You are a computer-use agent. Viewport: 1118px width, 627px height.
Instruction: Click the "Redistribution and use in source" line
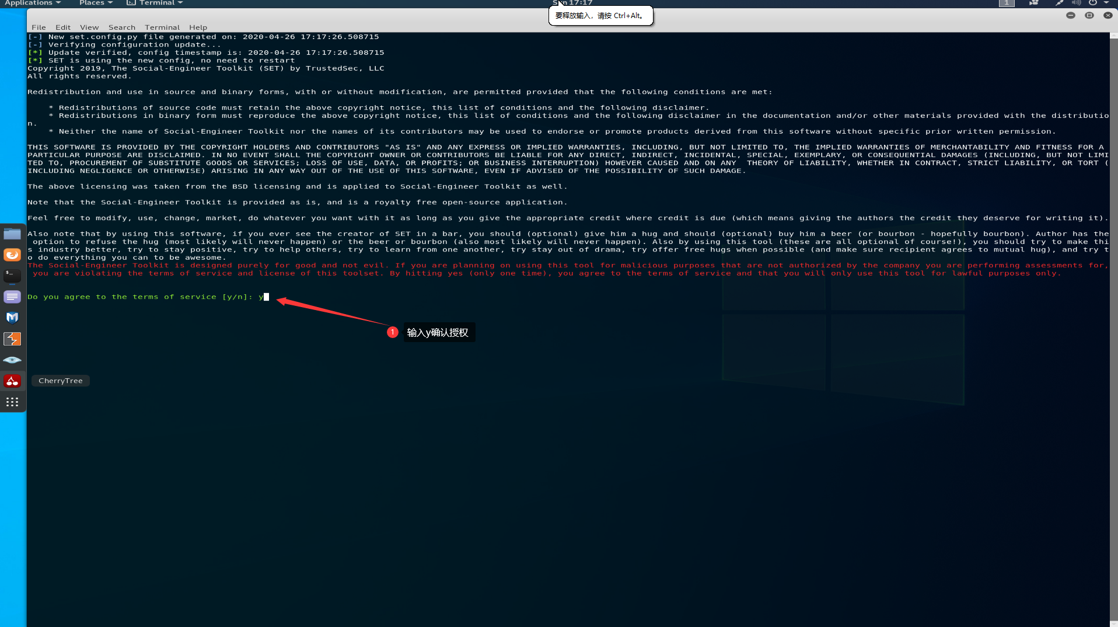pos(400,92)
